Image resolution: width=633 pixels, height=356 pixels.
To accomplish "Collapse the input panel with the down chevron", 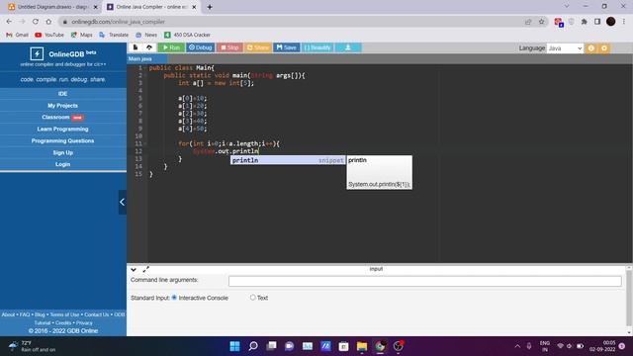I will 134,269.
